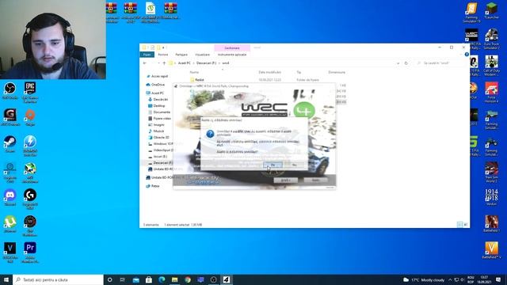Open Explorer help question-mark icon

point(467,55)
